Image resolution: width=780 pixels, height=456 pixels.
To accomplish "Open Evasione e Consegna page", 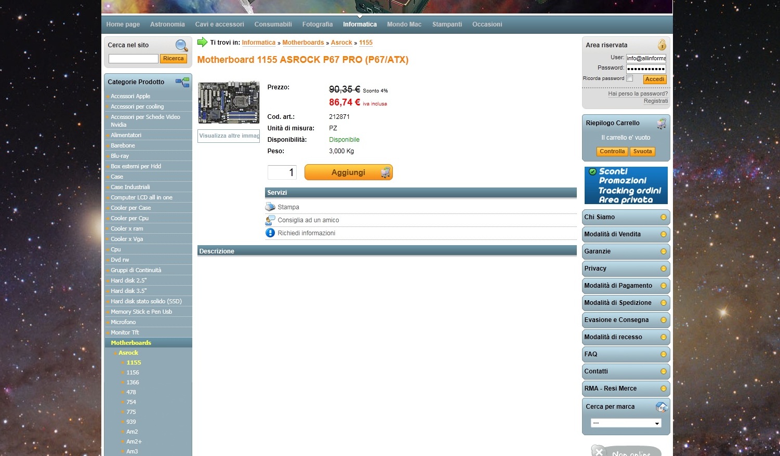I will [x=626, y=320].
